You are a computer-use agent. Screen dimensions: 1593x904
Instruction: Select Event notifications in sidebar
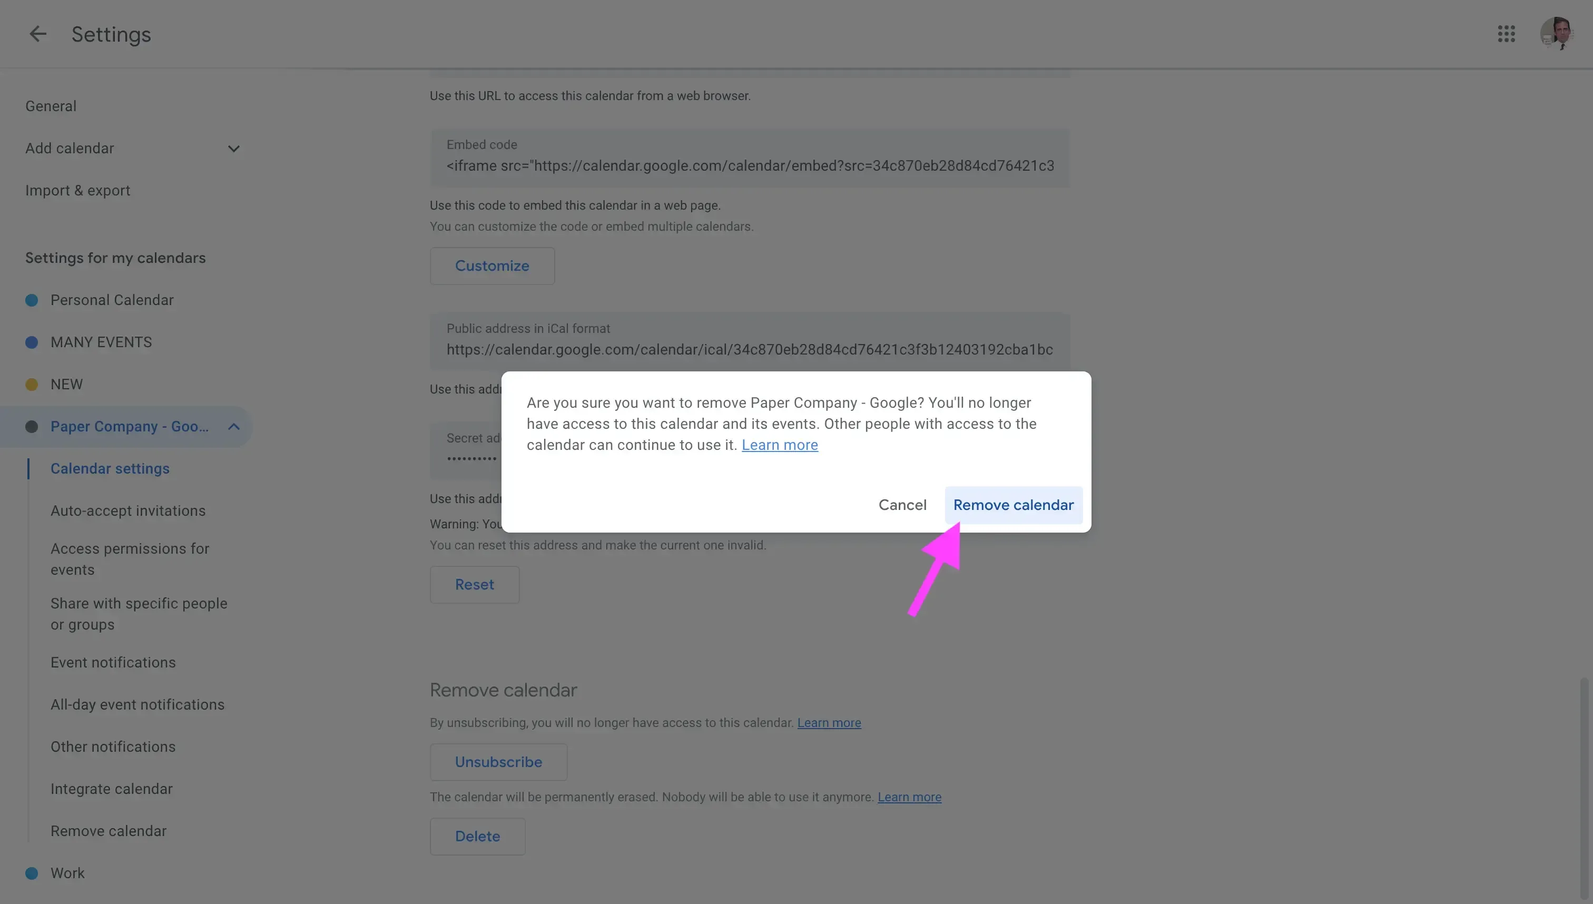(x=113, y=662)
